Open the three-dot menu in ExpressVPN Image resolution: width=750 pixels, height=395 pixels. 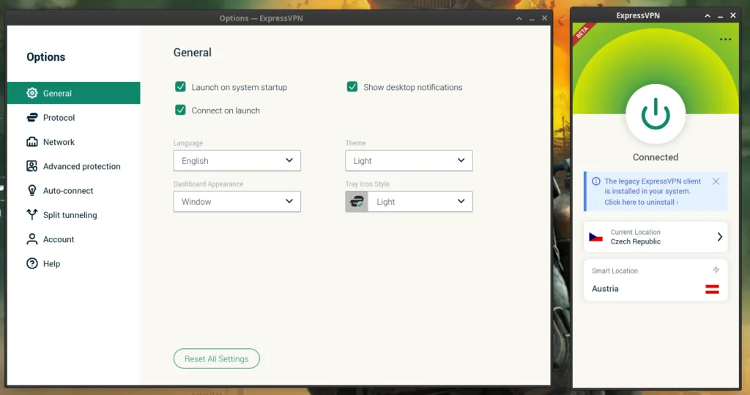725,39
